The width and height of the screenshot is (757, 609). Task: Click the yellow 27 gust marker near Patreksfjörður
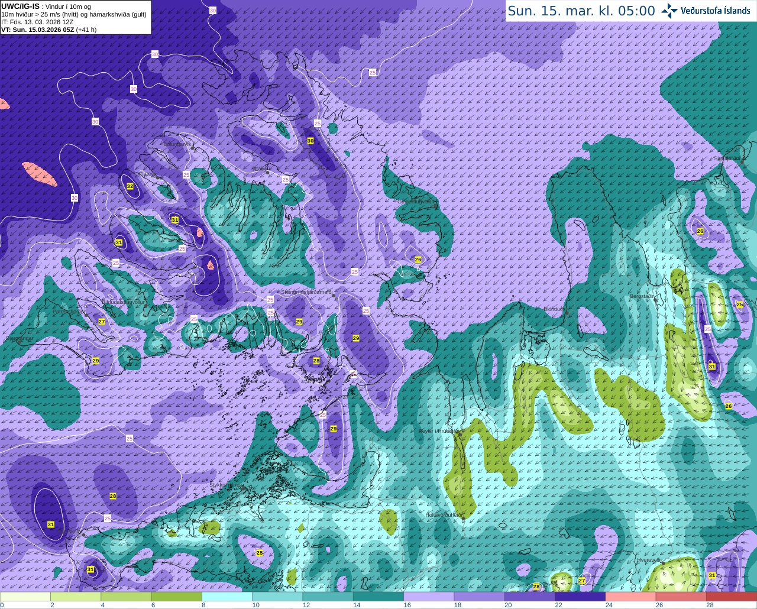point(102,322)
